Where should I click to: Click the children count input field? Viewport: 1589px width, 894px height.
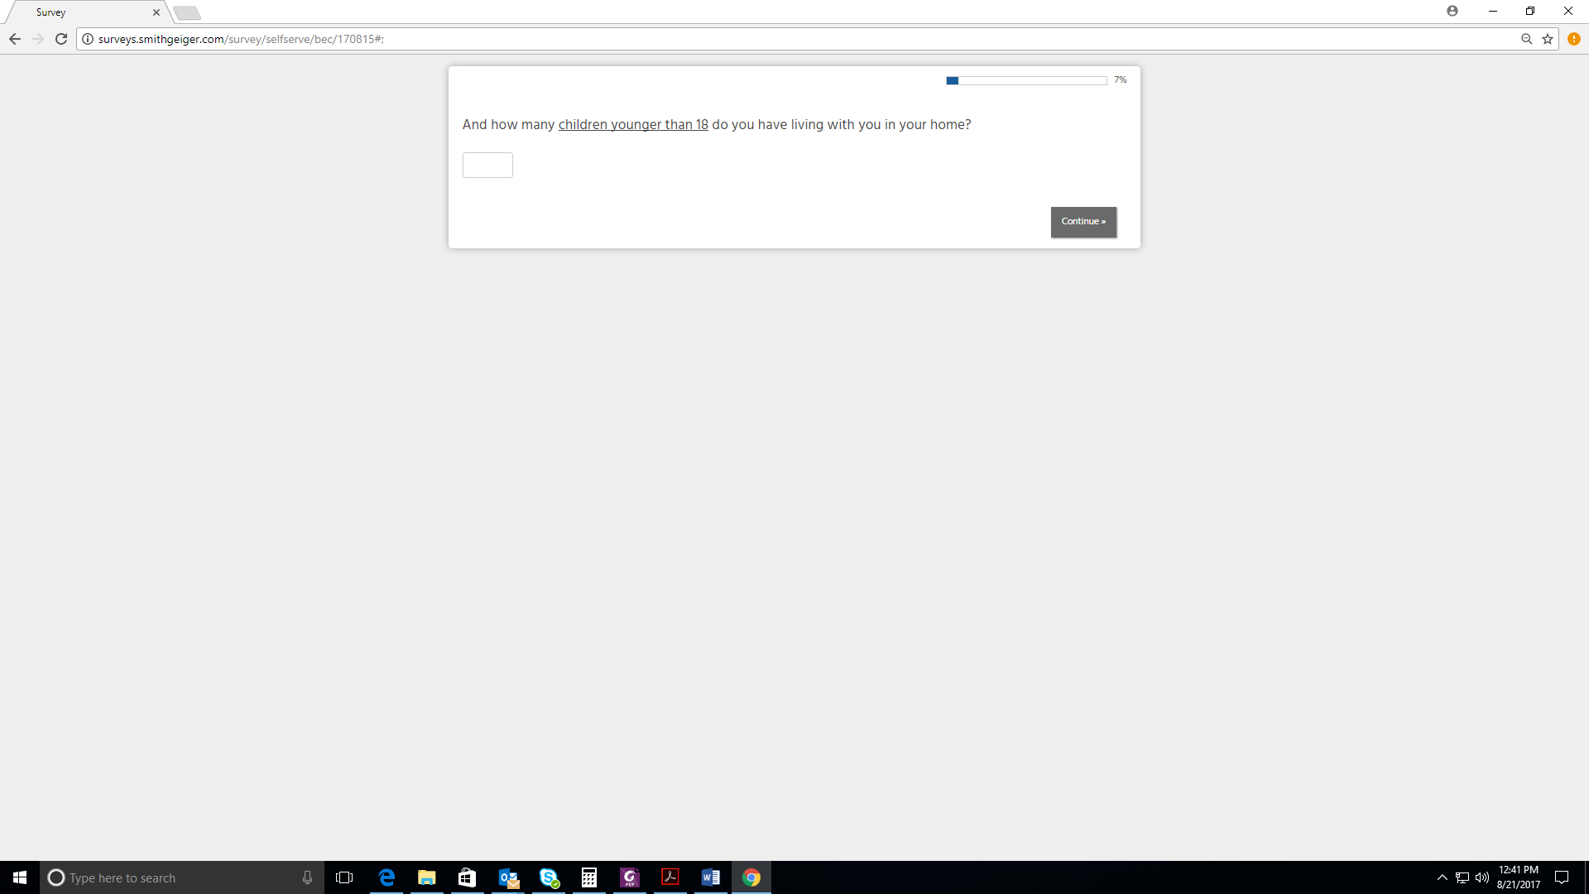coord(487,165)
